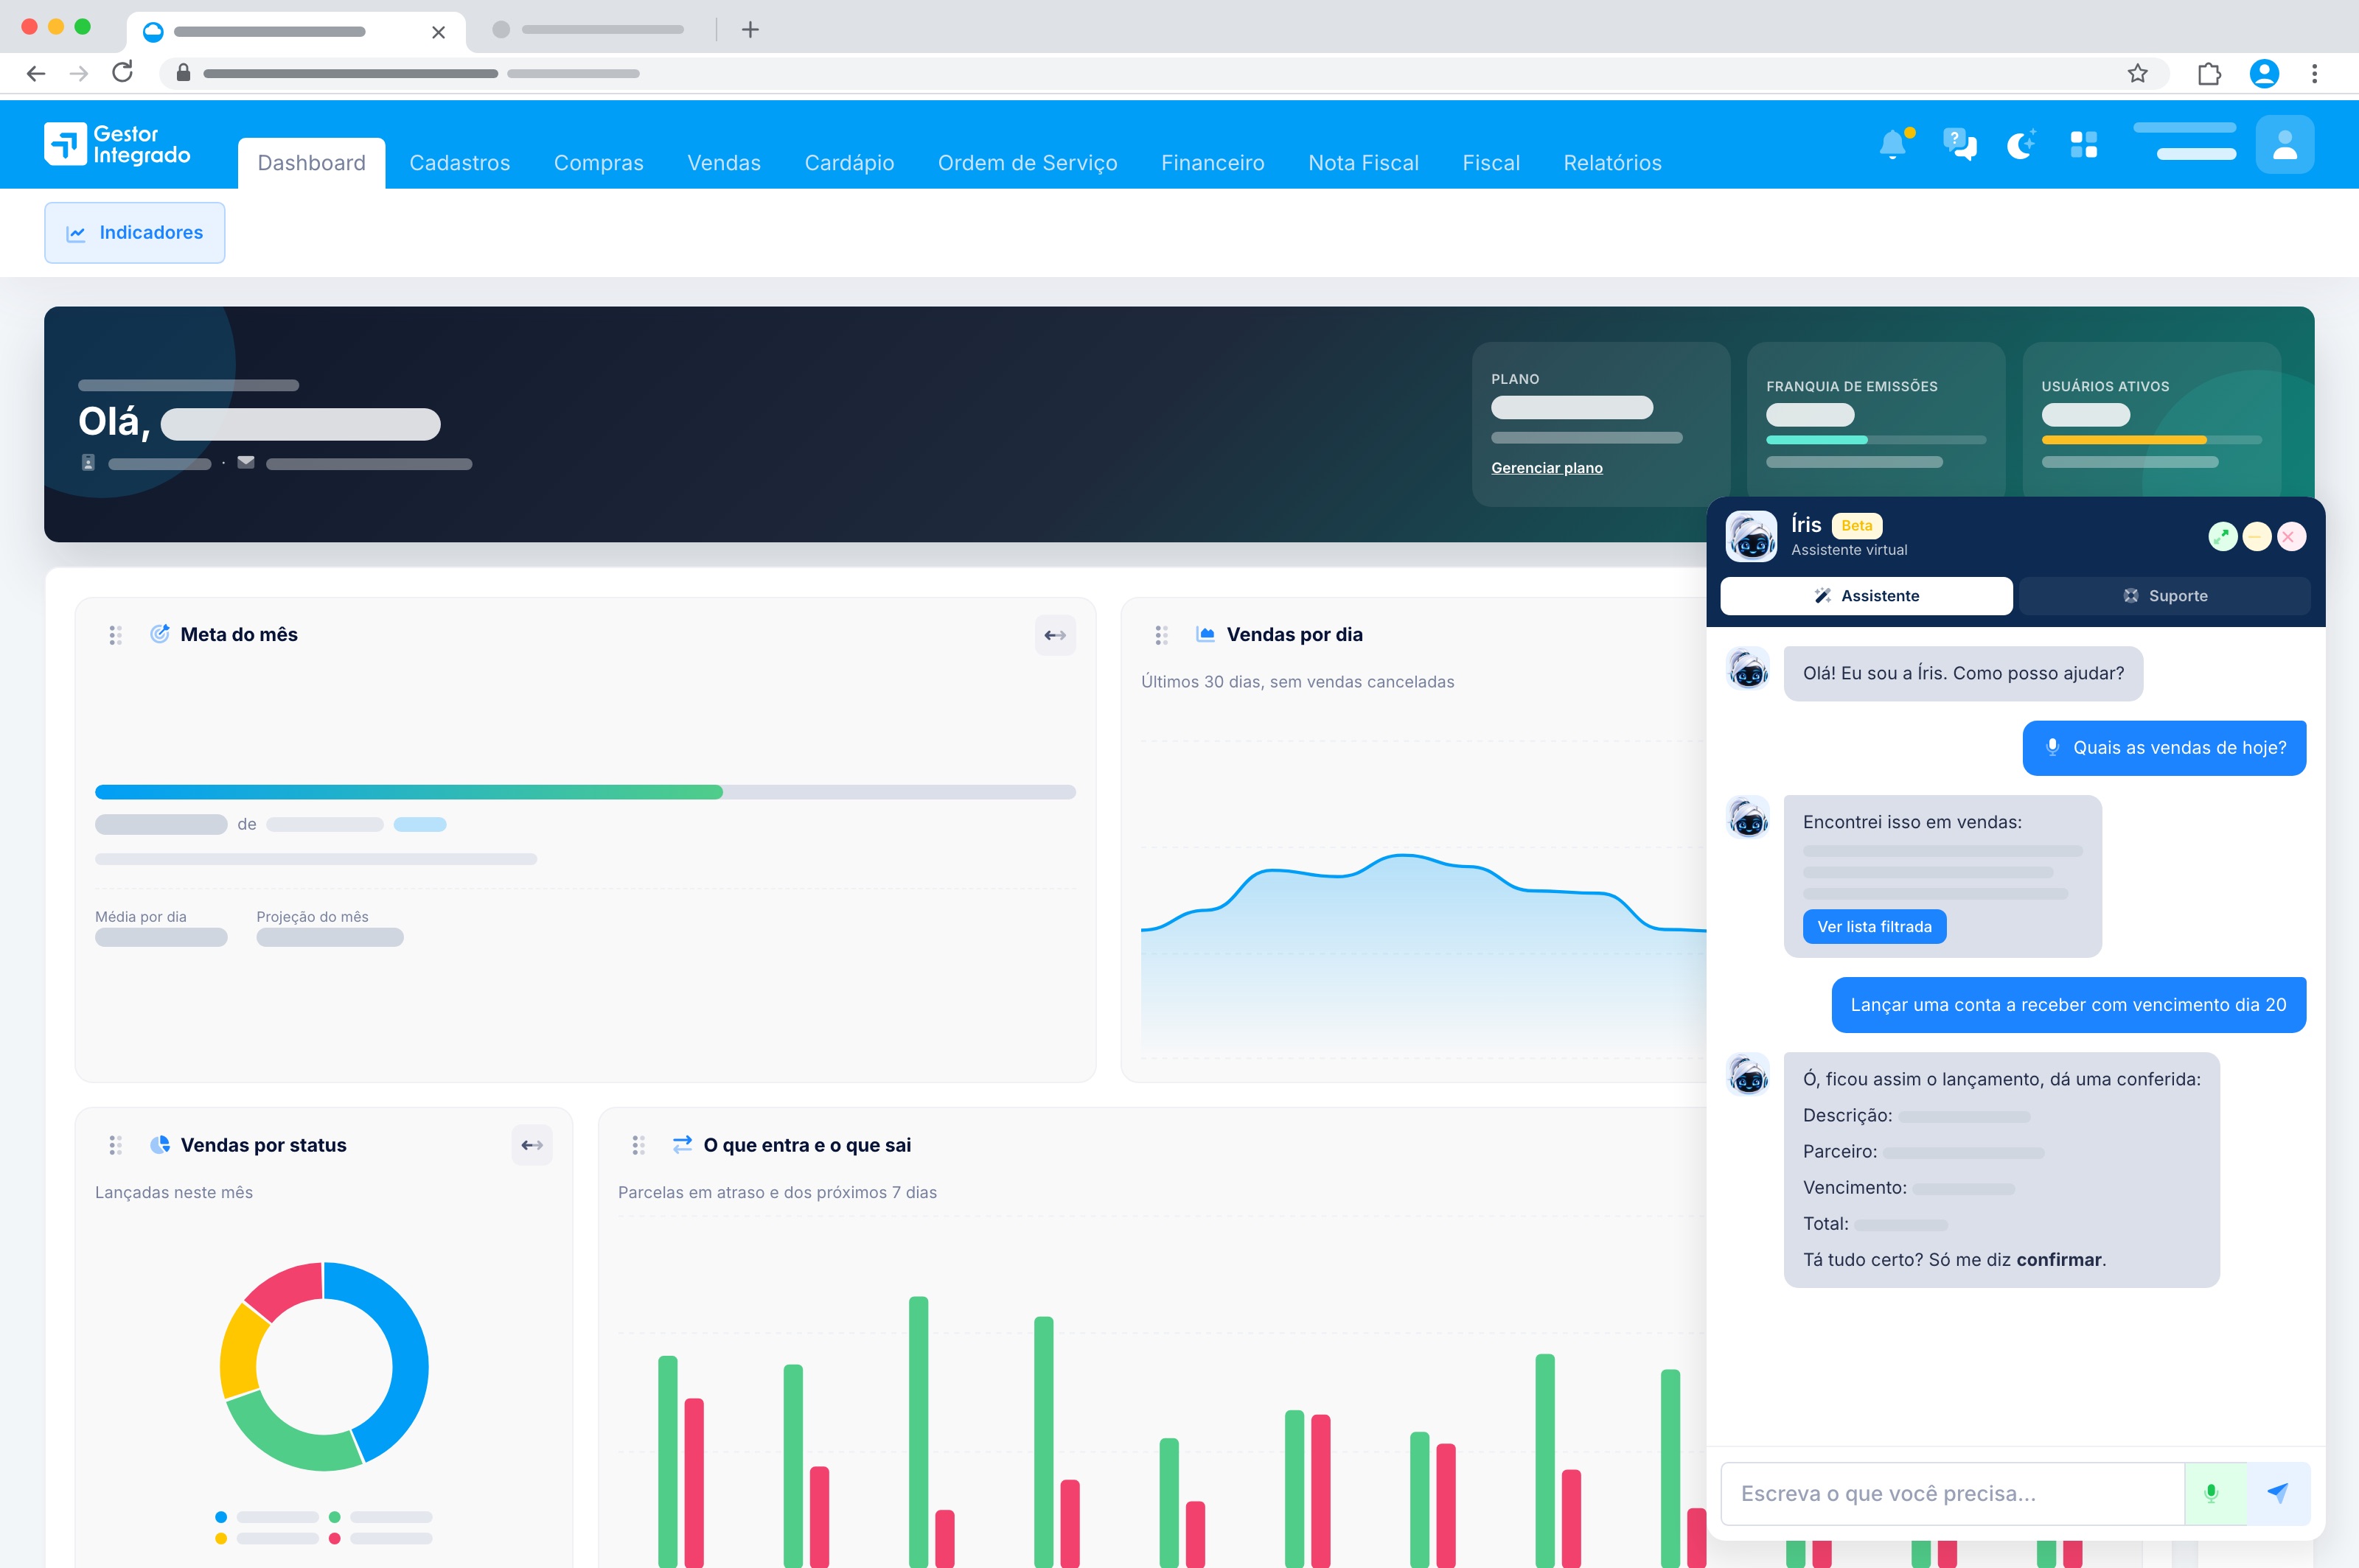
Task: Click the Gerenciar plano link
Action: click(1547, 468)
